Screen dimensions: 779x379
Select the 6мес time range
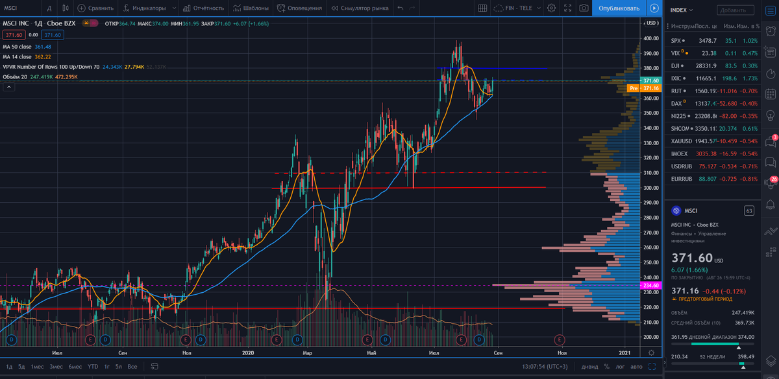pos(75,367)
